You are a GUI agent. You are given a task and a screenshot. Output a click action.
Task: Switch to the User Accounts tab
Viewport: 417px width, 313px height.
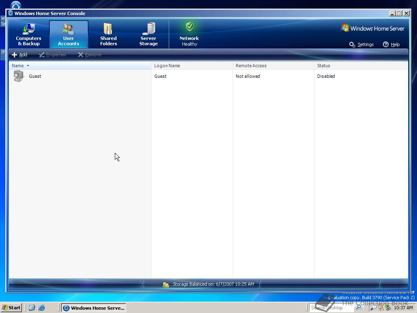click(x=68, y=35)
